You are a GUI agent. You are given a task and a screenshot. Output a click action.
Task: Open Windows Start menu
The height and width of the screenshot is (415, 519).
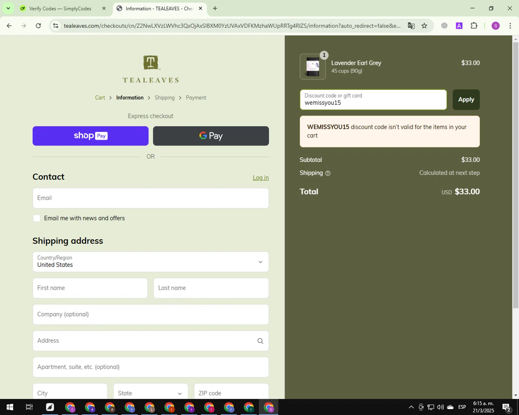(10, 407)
